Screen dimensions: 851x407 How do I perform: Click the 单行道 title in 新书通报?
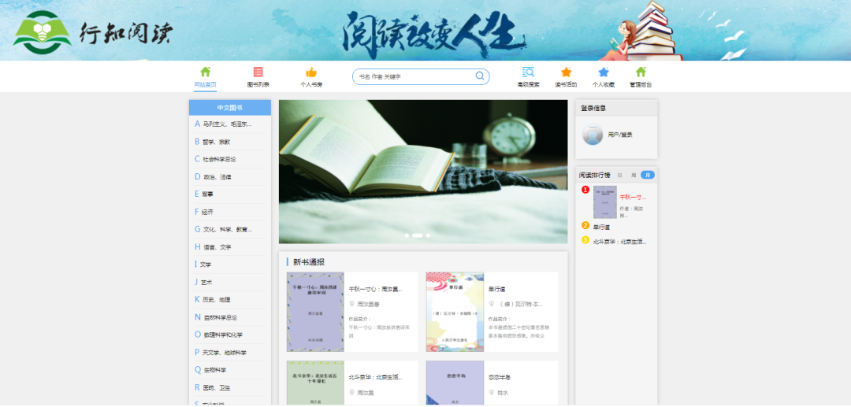click(496, 289)
